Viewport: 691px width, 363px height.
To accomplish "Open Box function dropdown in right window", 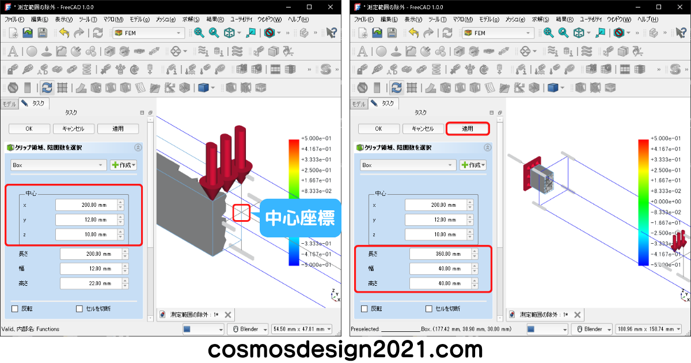I will click(x=408, y=165).
